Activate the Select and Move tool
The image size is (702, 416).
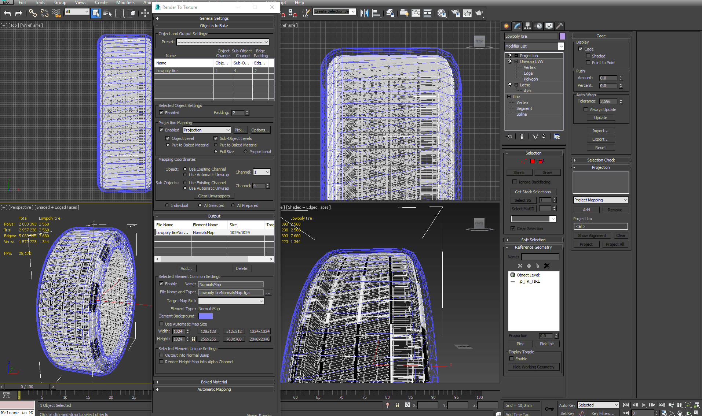pos(145,13)
